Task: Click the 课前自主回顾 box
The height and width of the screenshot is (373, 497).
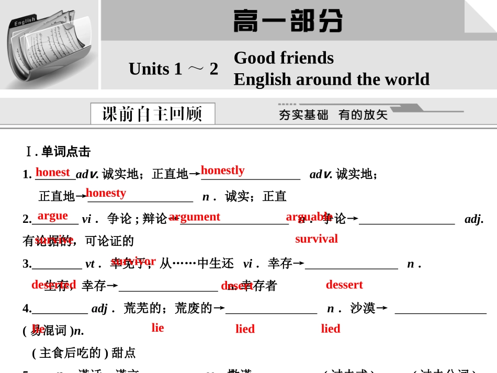Action: 153,114
